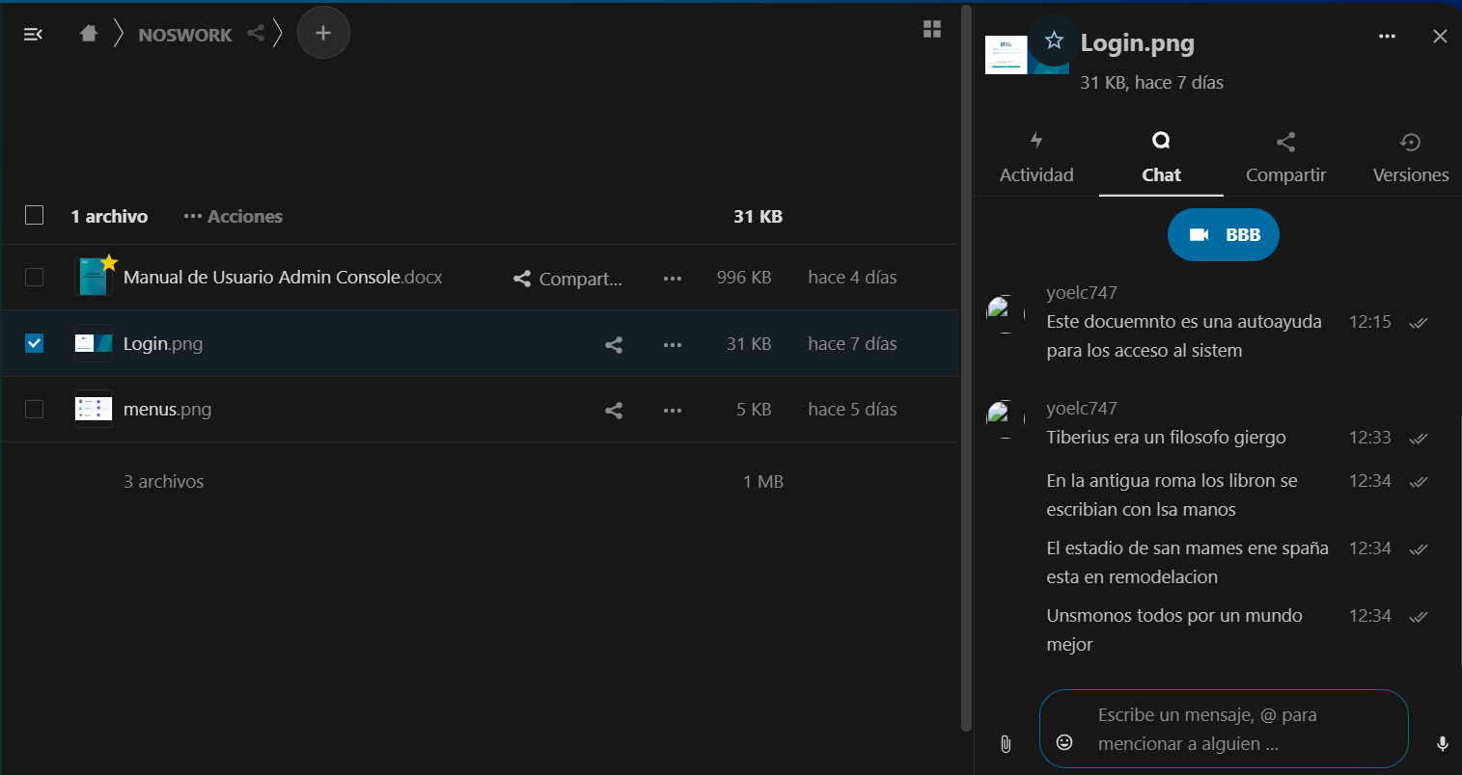
Task: Select the Manual de Usuario Admin Console checkbox
Action: click(34, 278)
